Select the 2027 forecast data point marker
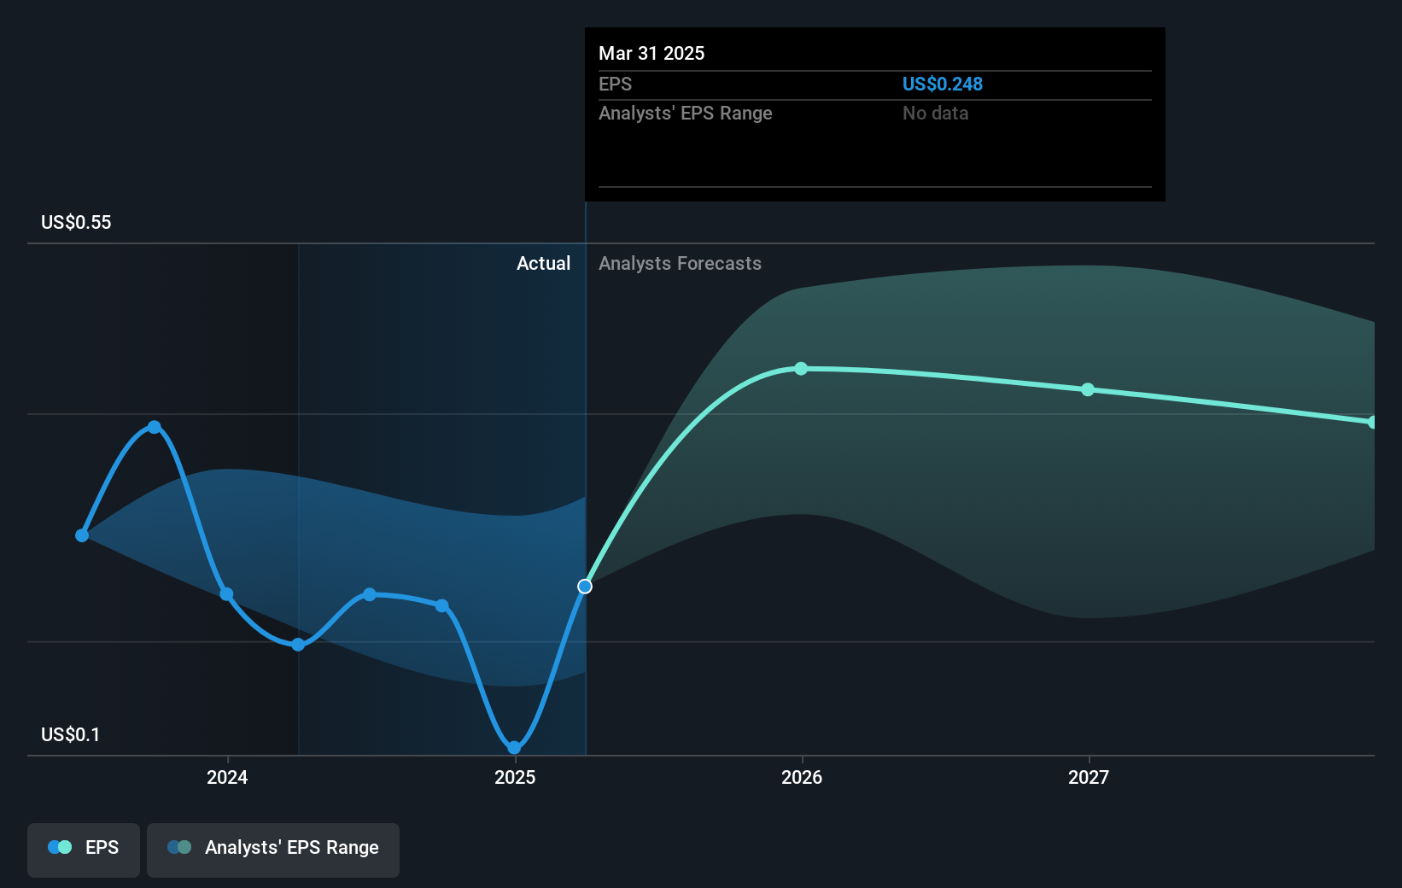 (1088, 390)
